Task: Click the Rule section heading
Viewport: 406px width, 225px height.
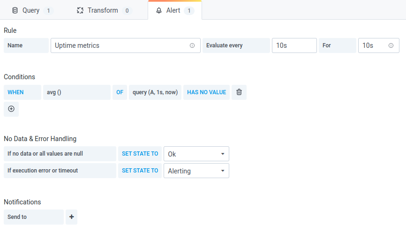Action: click(10, 30)
